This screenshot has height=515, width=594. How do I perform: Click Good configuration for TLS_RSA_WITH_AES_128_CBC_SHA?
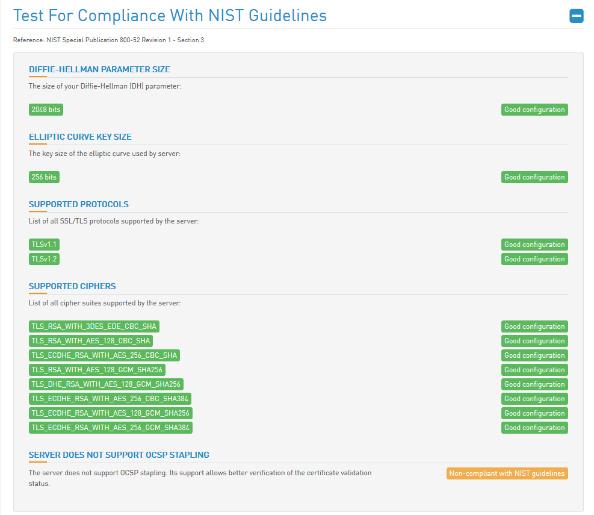pyautogui.click(x=534, y=341)
